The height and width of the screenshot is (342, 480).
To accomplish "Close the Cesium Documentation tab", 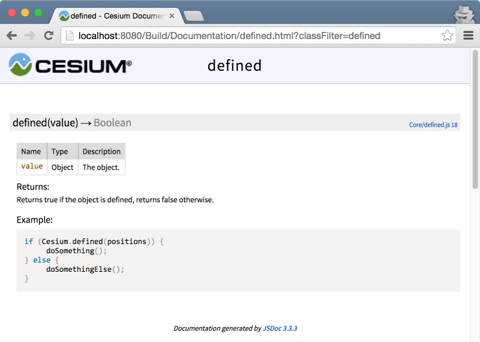I will (172, 16).
